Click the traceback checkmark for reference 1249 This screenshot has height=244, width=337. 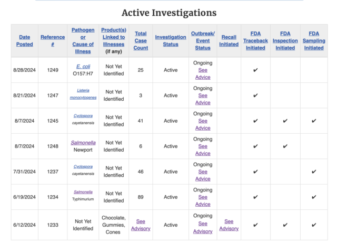tap(255, 70)
